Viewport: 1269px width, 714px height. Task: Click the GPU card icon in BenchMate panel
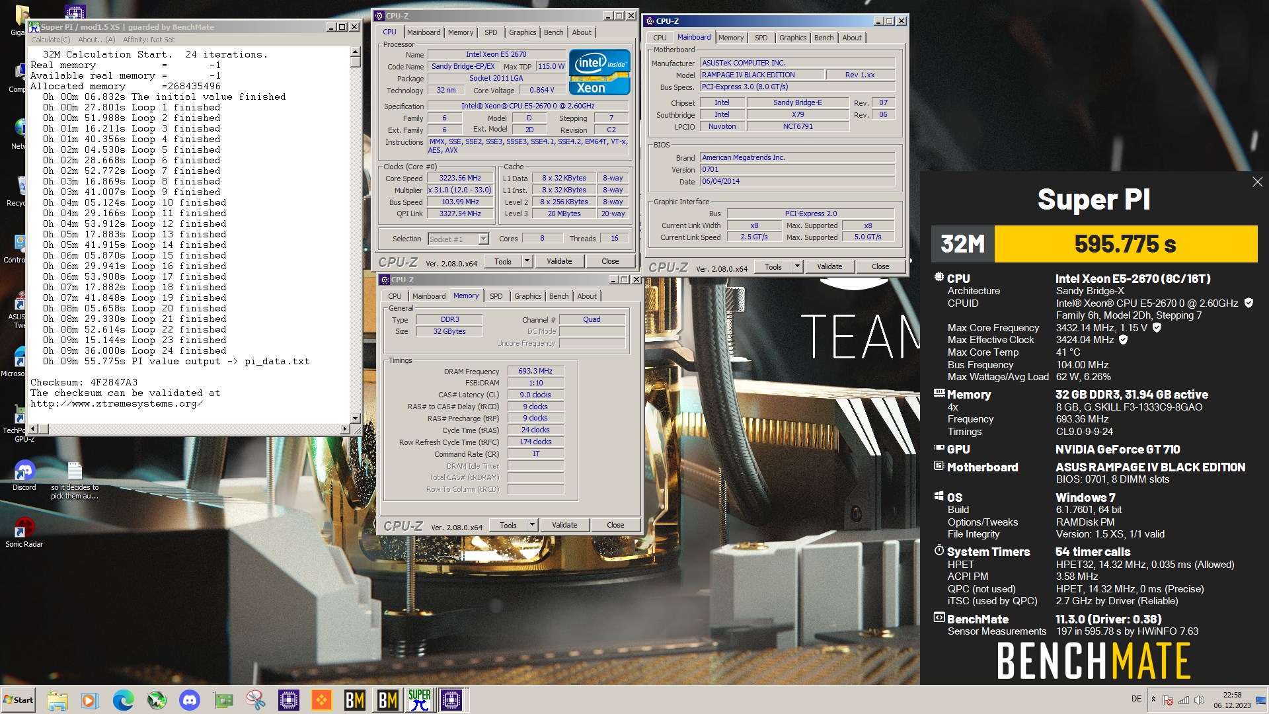click(x=939, y=448)
